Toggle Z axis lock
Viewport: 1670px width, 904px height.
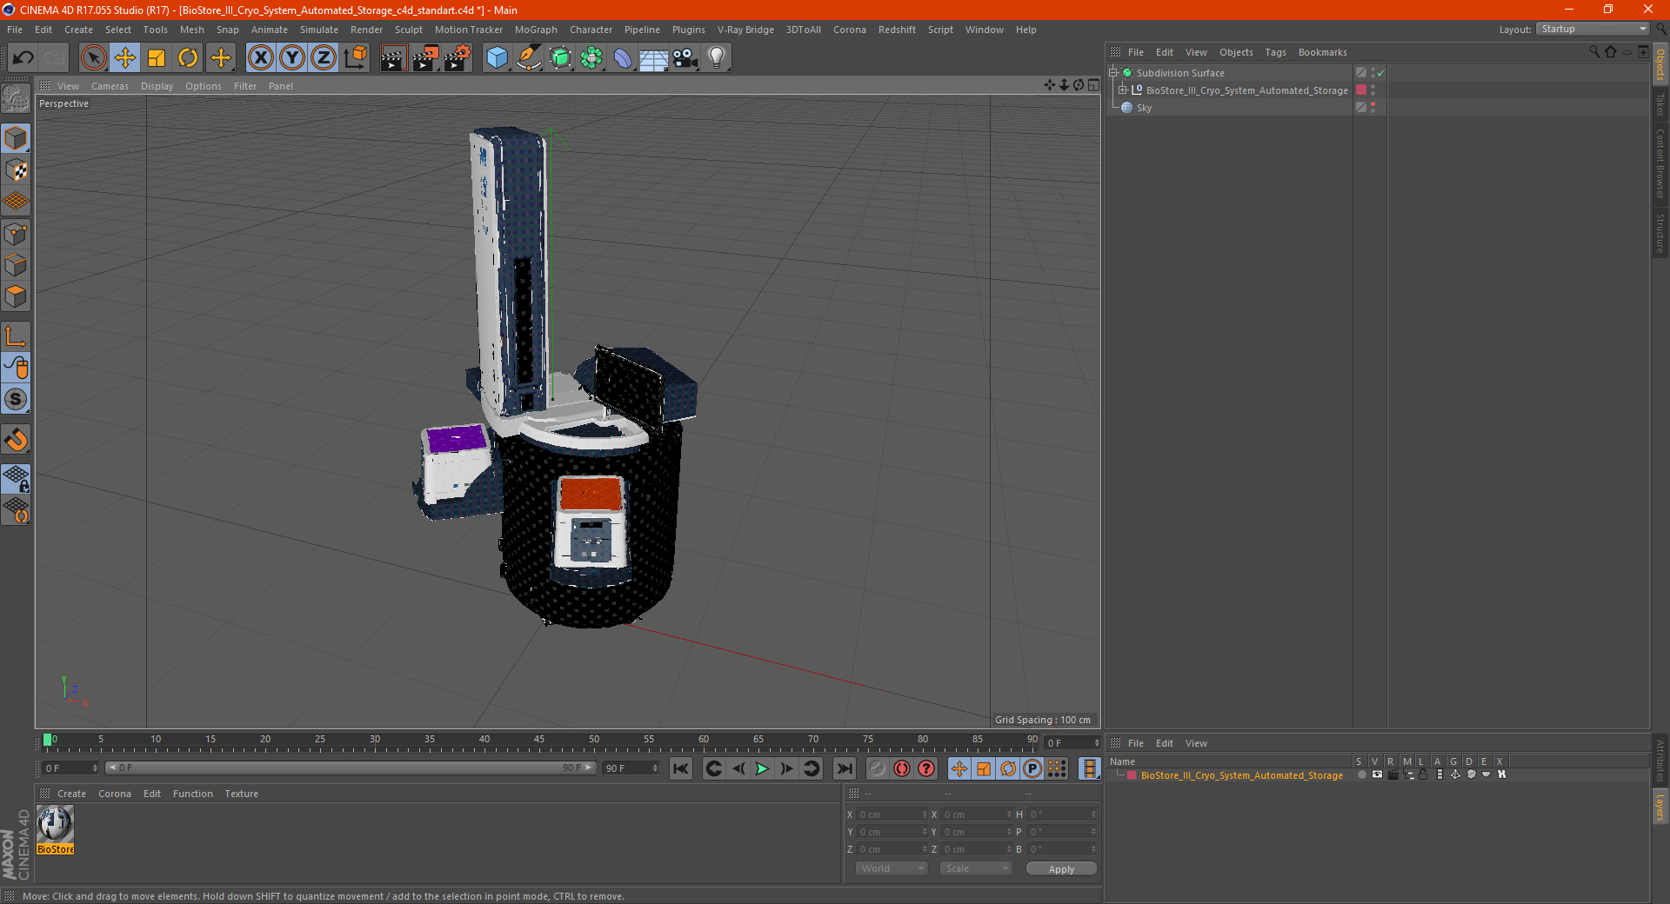click(324, 58)
